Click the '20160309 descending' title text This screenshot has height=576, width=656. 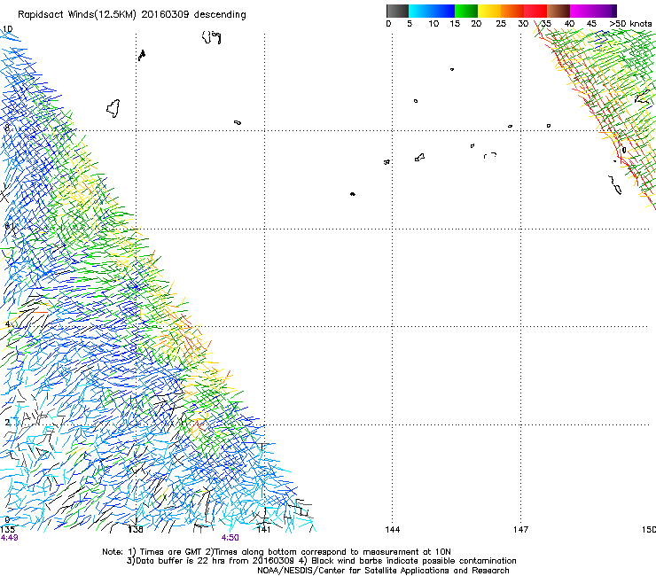click(x=194, y=14)
